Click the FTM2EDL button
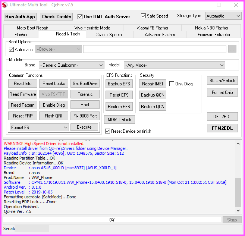Screen dimensions: 245x236 [x=222, y=128]
